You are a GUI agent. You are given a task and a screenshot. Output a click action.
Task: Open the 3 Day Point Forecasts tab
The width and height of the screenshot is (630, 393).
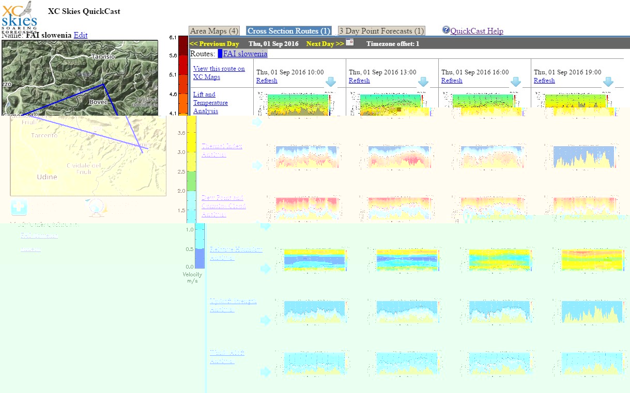pos(381,31)
